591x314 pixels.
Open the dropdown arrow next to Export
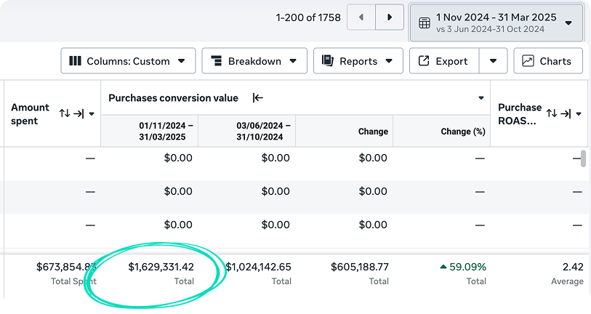(x=493, y=61)
